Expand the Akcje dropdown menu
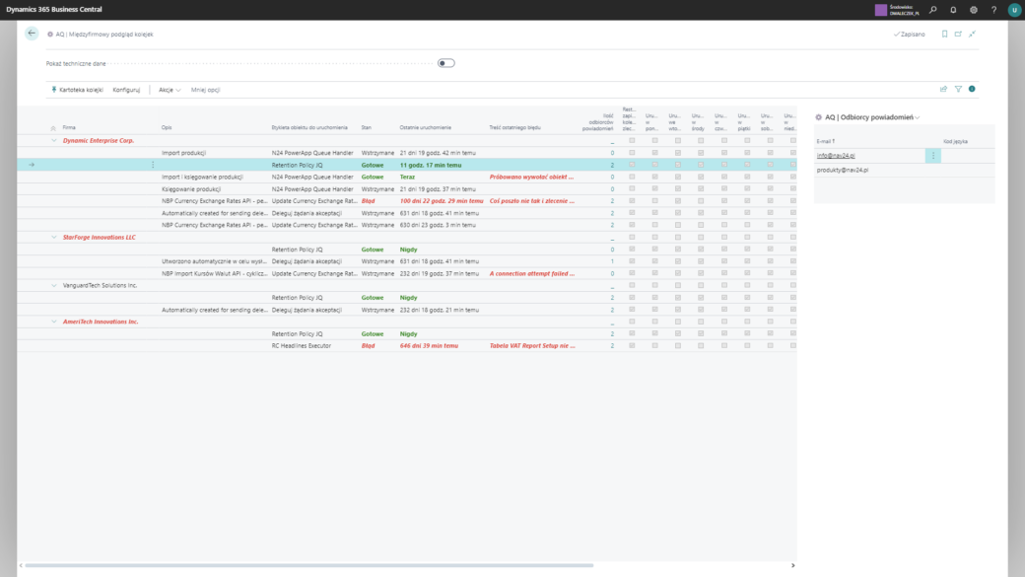1025x577 pixels. (170, 90)
